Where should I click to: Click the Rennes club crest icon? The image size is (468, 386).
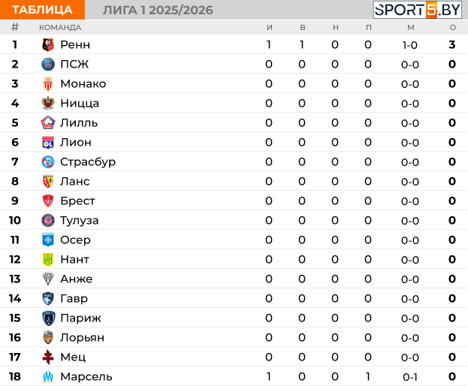pyautogui.click(x=48, y=45)
